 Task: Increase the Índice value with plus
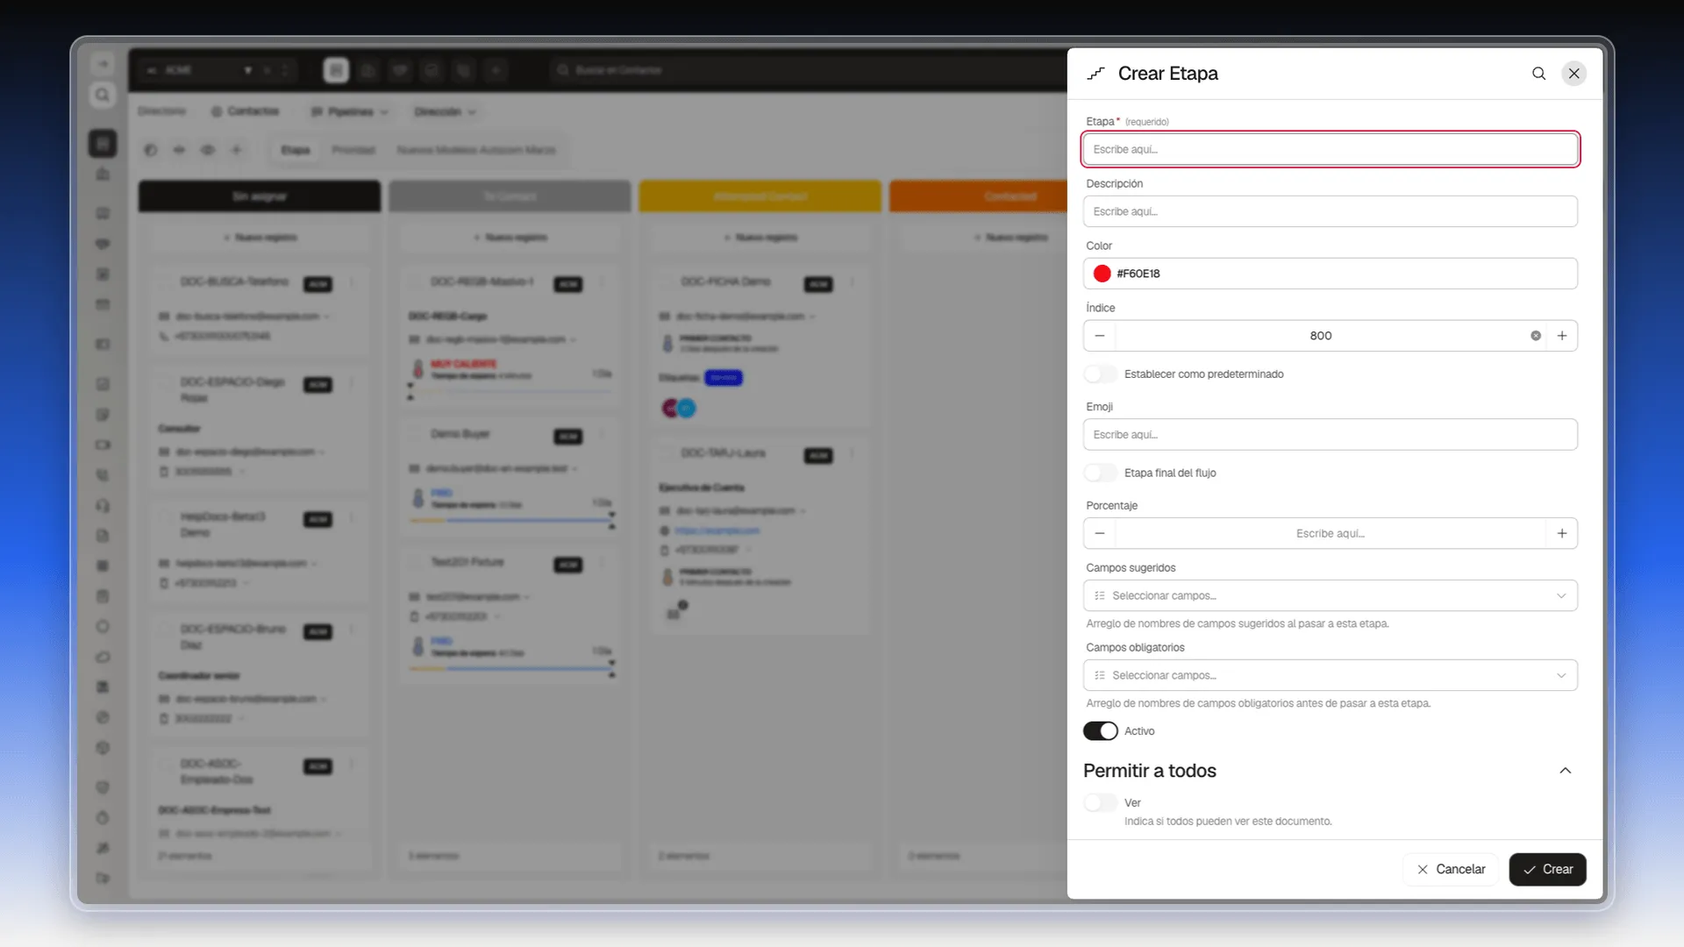pyautogui.click(x=1562, y=336)
